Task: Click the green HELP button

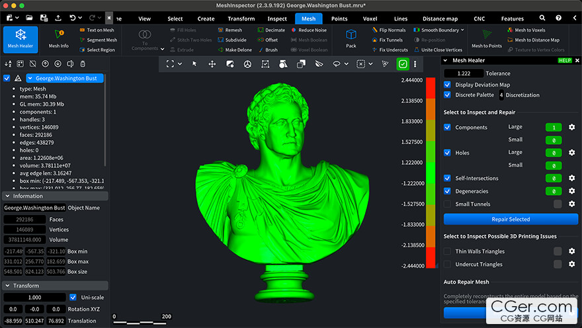Action: (565, 60)
